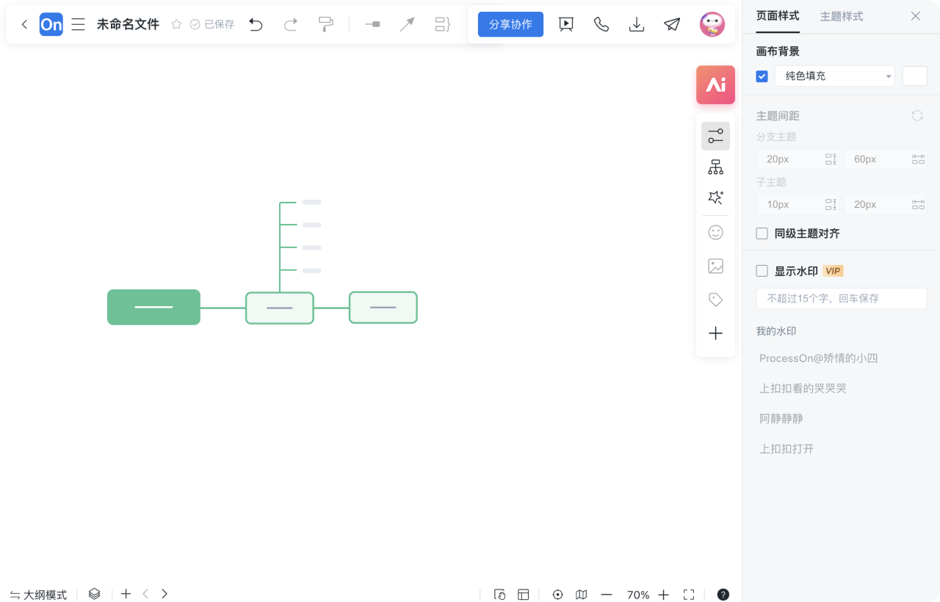This screenshot has height=602, width=940.
Task: Open the user avatar menu
Action: (x=712, y=24)
